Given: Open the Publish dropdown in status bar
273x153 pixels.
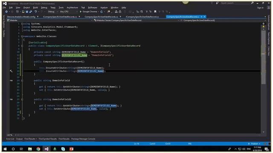Looking at the screenshot, I should coord(254,144).
